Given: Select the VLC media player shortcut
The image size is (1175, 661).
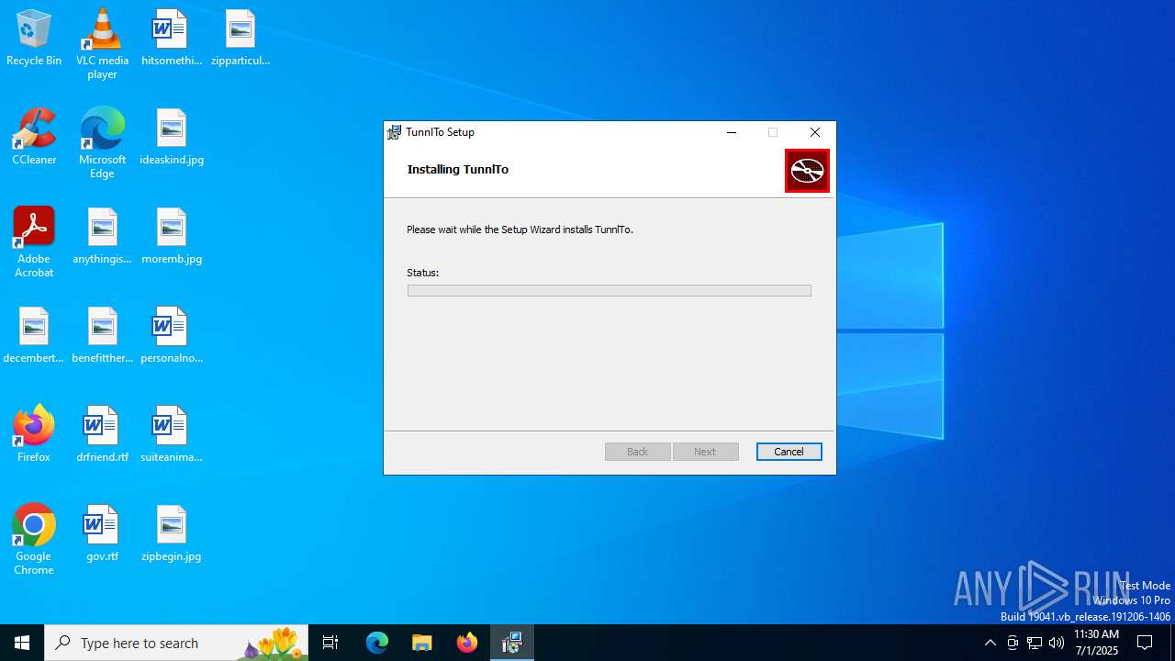Looking at the screenshot, I should pyautogui.click(x=102, y=44).
